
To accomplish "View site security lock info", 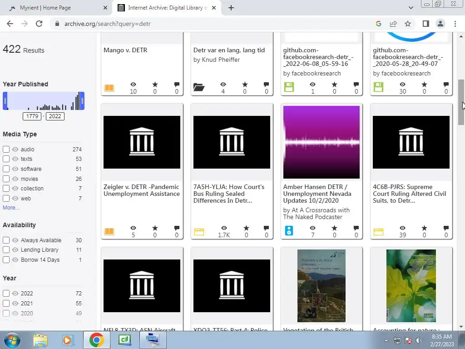I will (x=57, y=24).
